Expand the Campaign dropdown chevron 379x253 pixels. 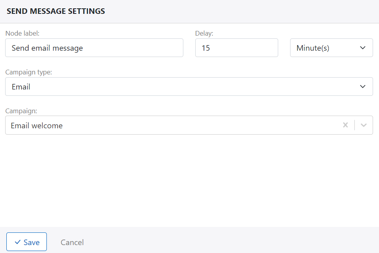pyautogui.click(x=364, y=125)
